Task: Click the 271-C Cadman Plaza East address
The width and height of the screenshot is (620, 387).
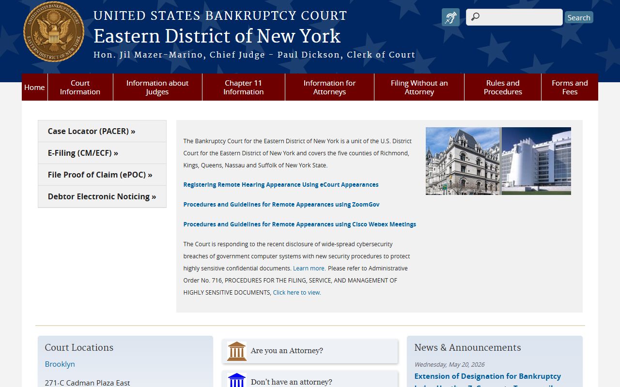Action: pyautogui.click(x=87, y=383)
